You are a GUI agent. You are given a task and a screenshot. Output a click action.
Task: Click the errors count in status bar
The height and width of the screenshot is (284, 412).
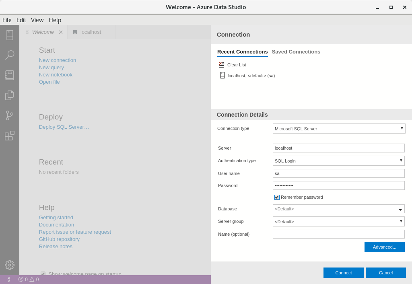(x=23, y=280)
